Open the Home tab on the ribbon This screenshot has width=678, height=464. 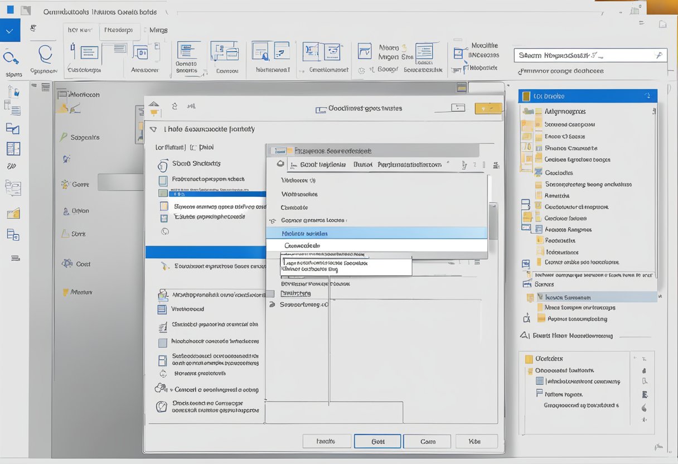click(x=79, y=31)
